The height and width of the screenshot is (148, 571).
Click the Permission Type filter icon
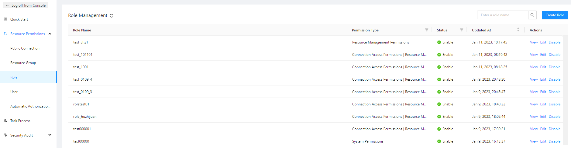click(426, 30)
